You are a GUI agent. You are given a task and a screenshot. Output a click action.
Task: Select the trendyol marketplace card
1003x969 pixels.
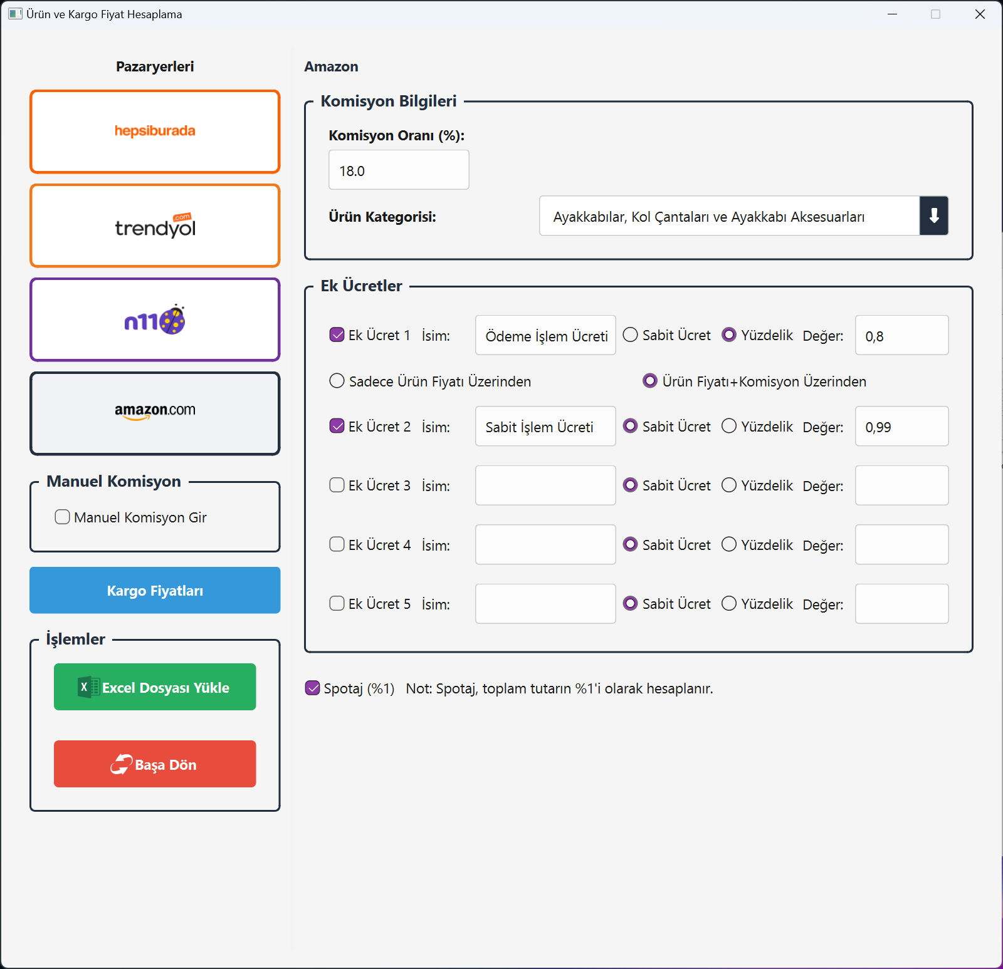click(x=155, y=225)
